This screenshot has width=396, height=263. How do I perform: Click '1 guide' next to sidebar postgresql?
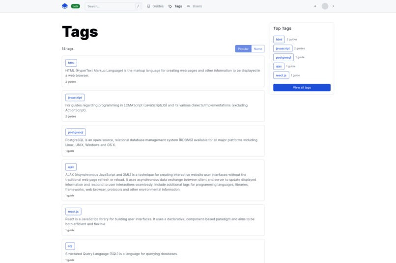pyautogui.click(x=300, y=57)
